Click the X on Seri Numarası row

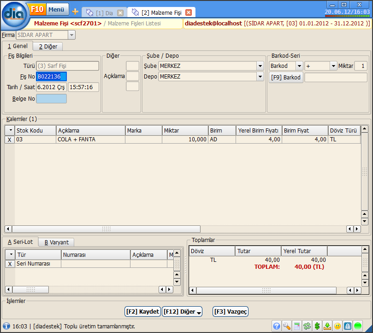pos(10,264)
